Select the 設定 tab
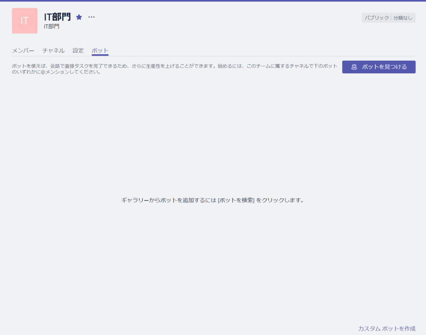The height and width of the screenshot is (335, 426). pos(78,50)
